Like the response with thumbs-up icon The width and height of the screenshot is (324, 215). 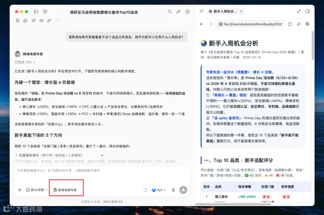point(26,21)
